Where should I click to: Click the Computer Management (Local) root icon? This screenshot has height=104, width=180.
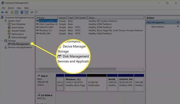click(x=2, y=18)
